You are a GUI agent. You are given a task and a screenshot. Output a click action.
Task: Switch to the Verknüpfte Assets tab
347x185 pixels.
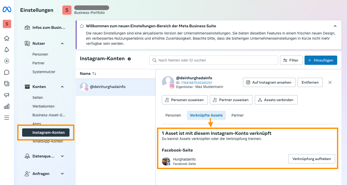[206, 115]
